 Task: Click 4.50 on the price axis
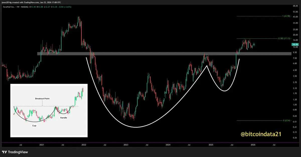tap(295, 70)
